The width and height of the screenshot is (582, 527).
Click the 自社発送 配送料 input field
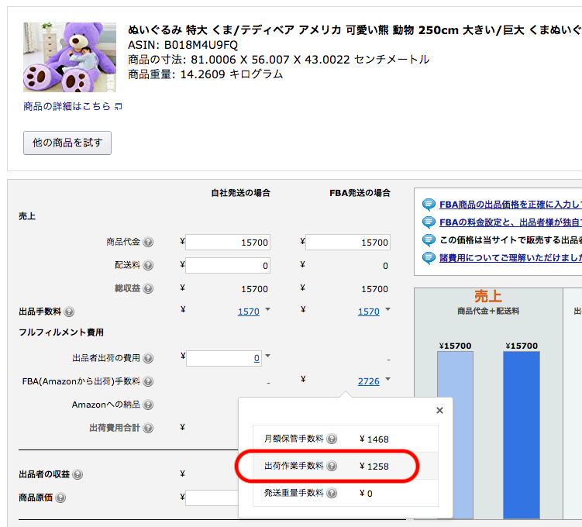click(228, 266)
